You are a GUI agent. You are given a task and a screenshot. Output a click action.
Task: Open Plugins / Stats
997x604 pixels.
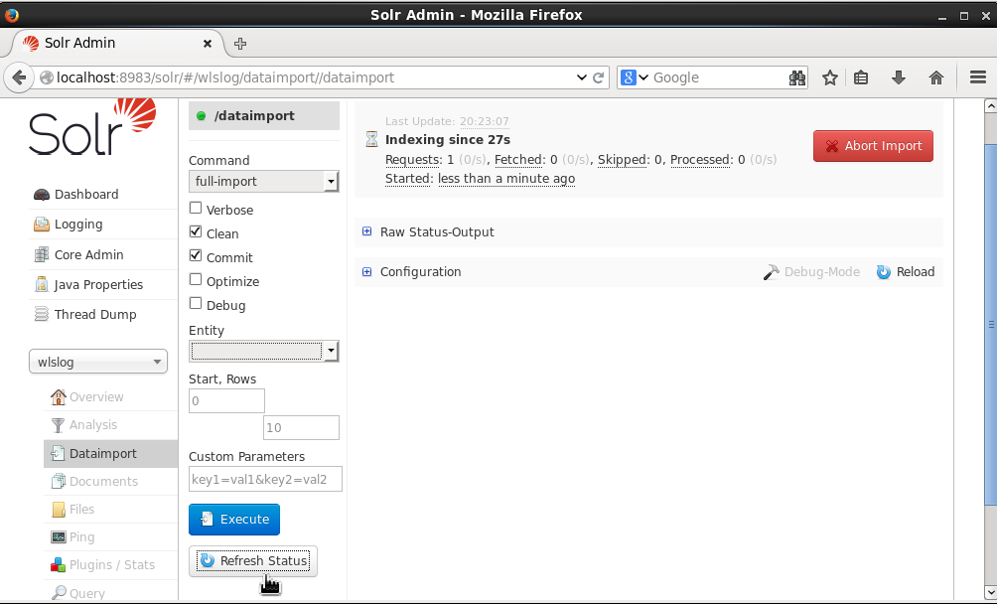(112, 564)
